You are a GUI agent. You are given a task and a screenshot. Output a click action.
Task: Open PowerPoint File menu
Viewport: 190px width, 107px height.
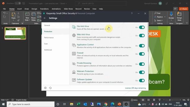point(4,9)
